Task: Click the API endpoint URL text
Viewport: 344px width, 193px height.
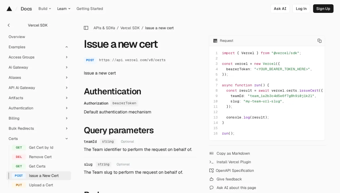Action: [x=132, y=60]
